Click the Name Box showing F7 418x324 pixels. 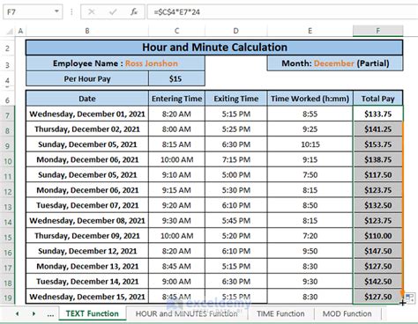click(28, 11)
